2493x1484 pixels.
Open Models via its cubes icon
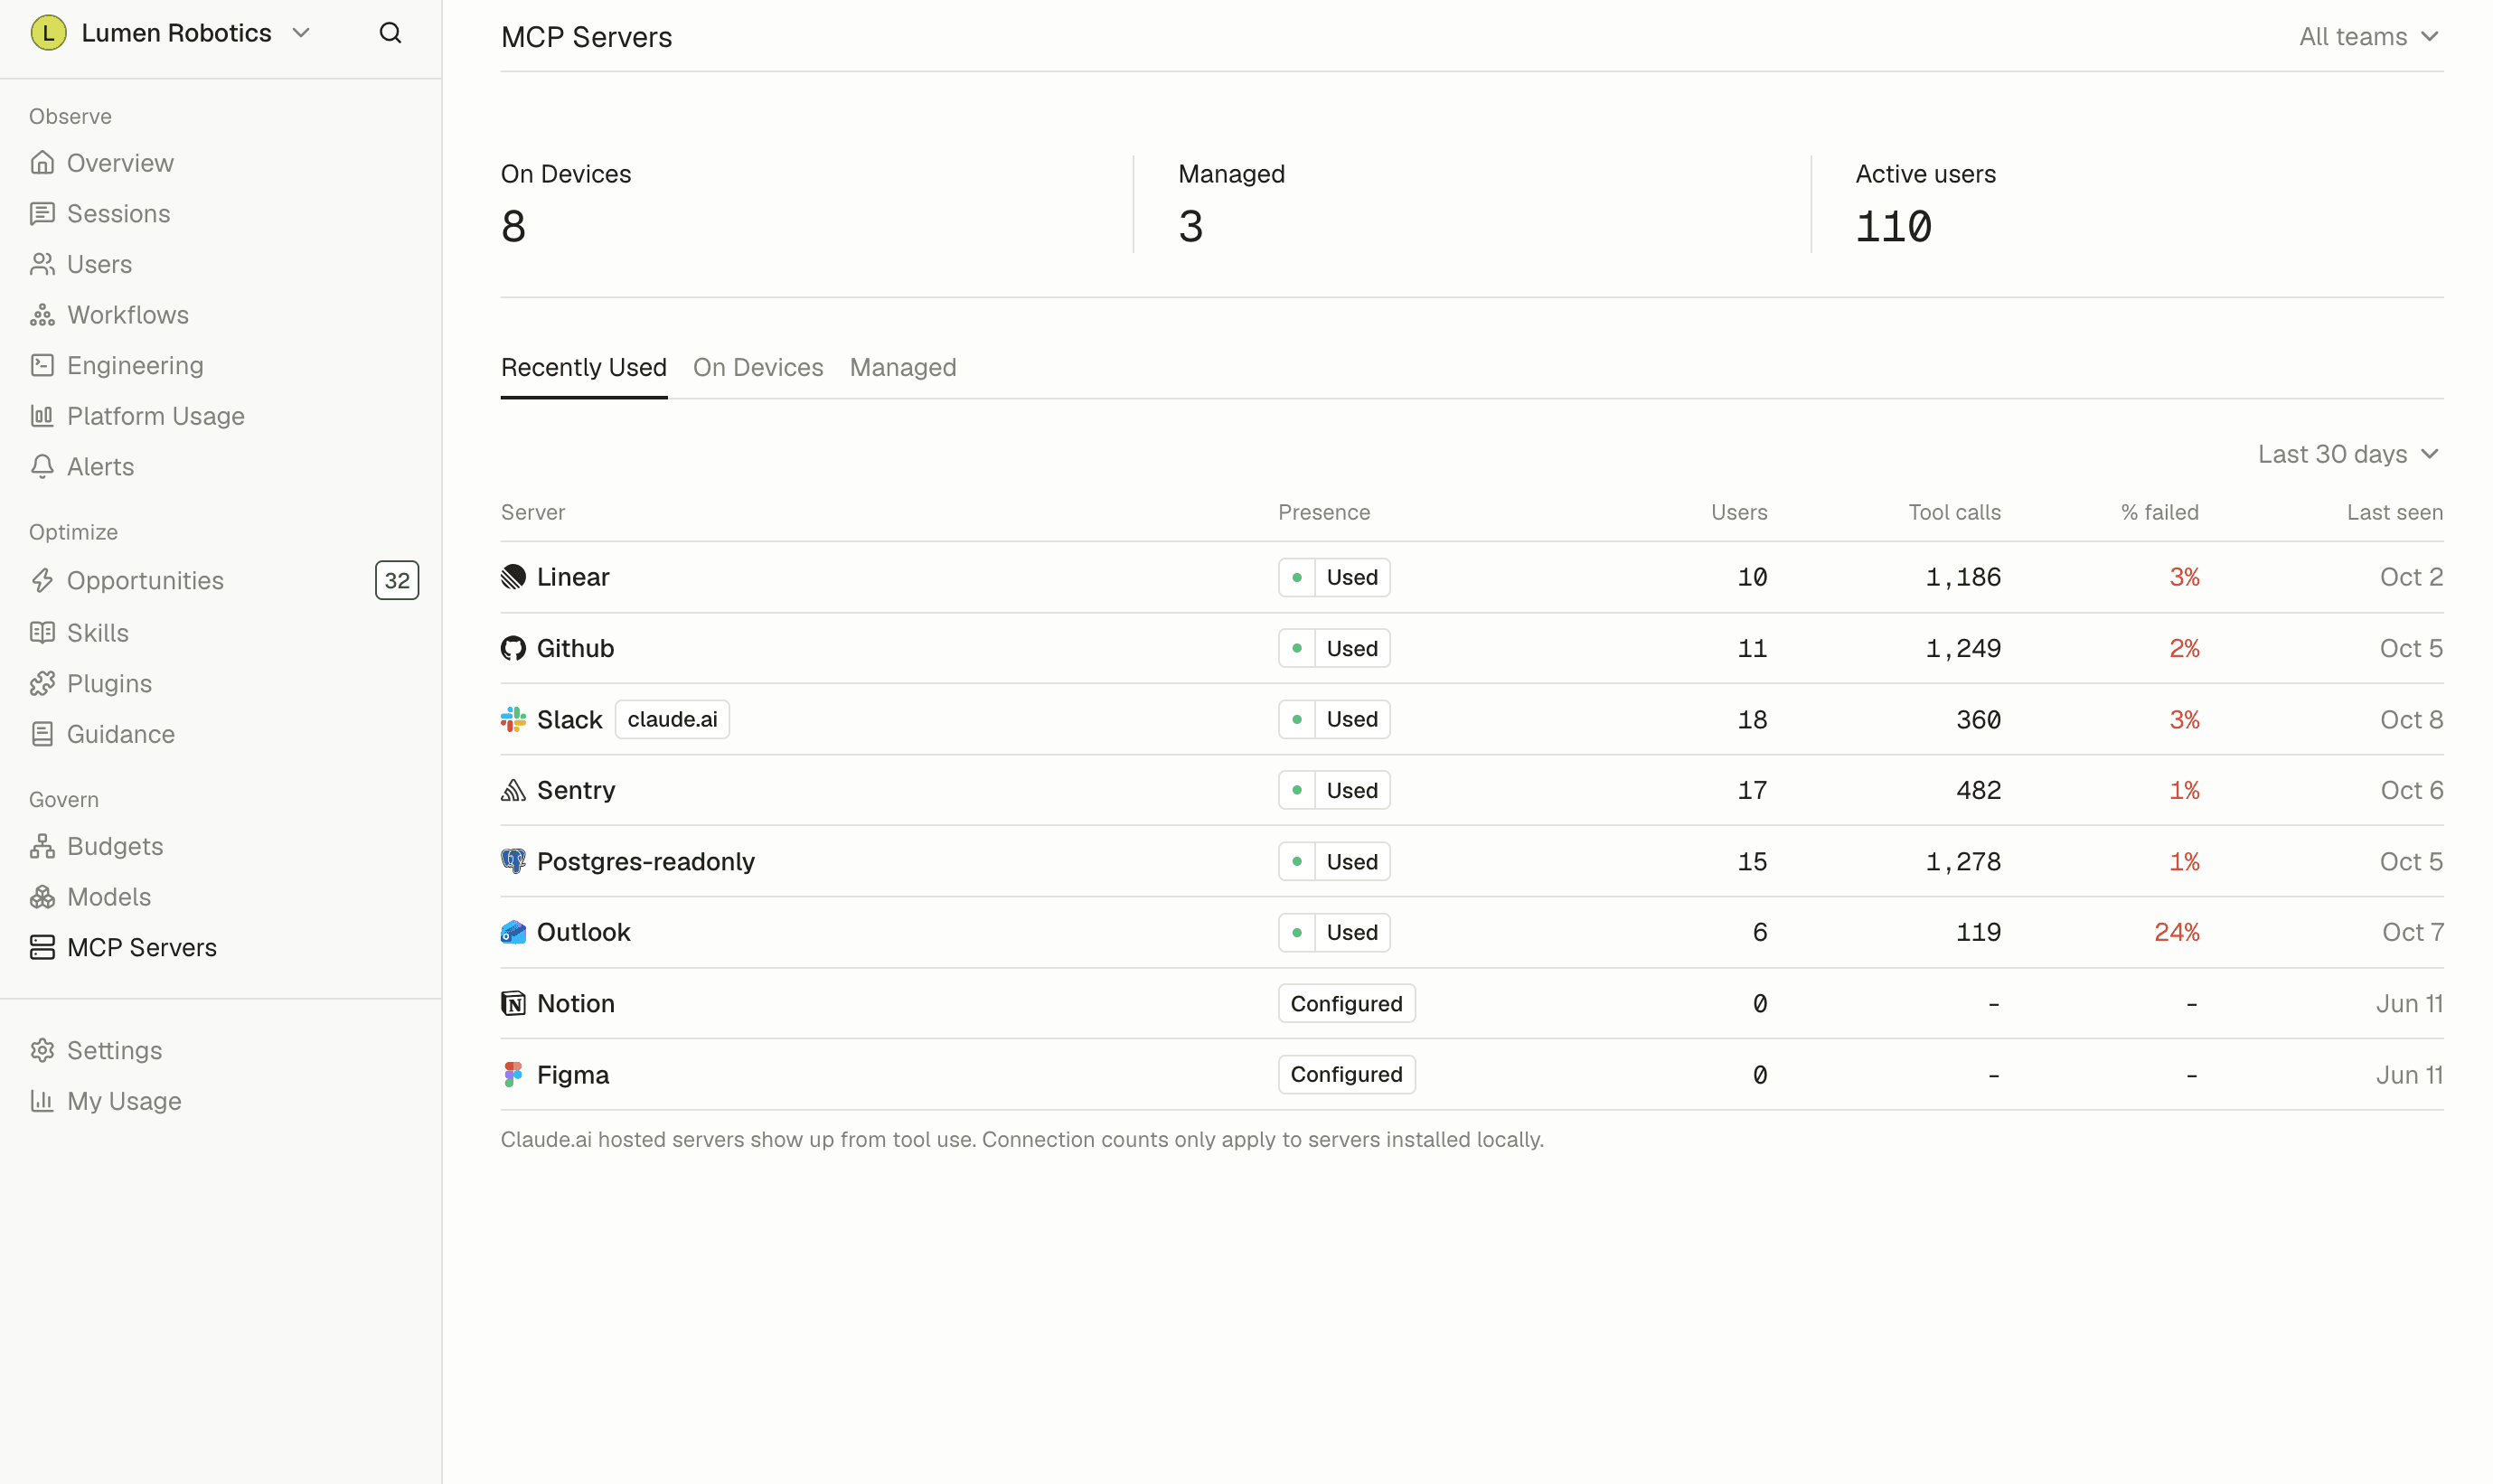tap(42, 897)
